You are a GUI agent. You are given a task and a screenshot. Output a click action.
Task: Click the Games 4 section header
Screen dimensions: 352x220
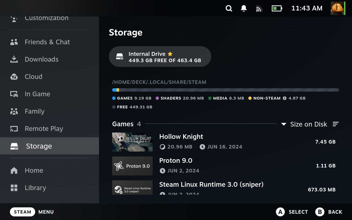point(127,124)
